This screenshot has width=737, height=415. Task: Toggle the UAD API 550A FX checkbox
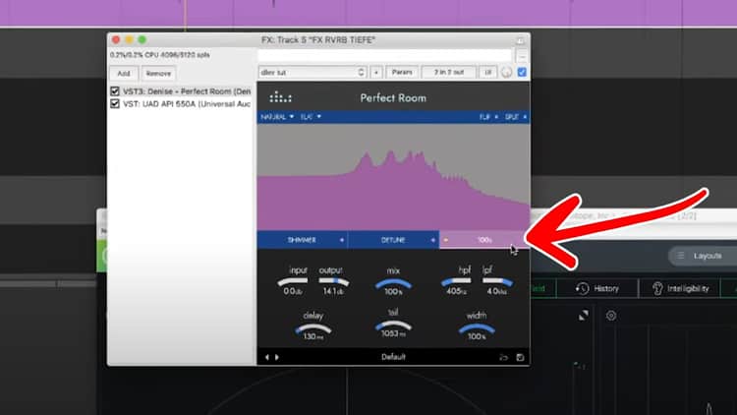[115, 103]
